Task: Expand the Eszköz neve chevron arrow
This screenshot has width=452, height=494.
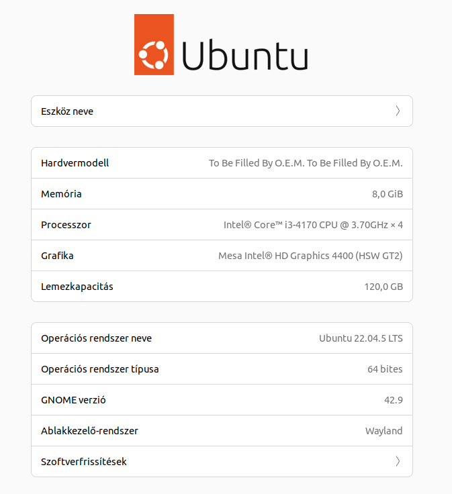Action: [x=398, y=111]
